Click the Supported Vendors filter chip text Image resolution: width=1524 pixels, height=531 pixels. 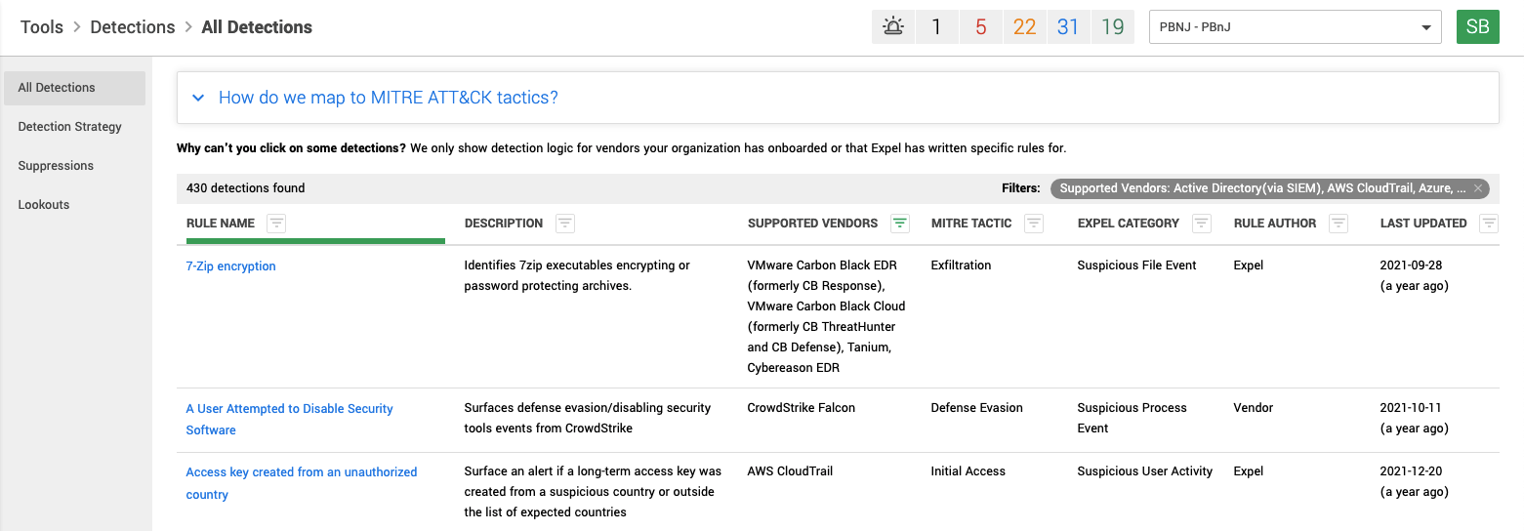[1262, 188]
